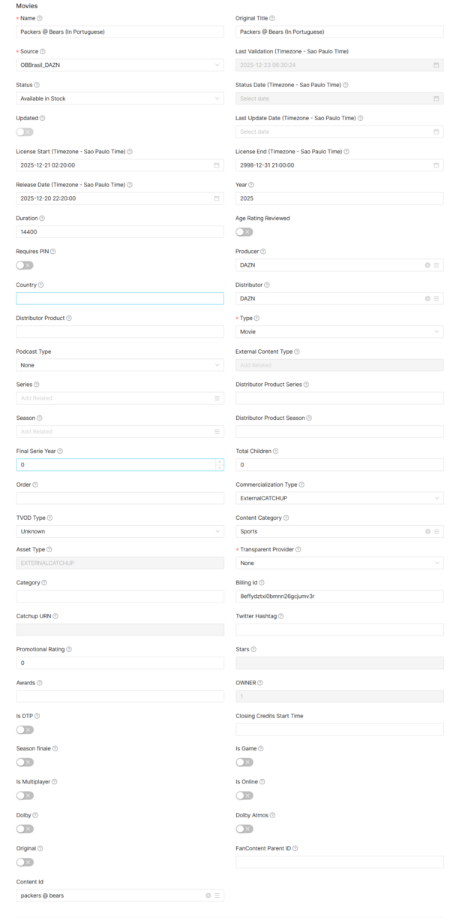The width and height of the screenshot is (450, 921).
Task: Open the TVOD Type dropdown
Action: click(120, 531)
